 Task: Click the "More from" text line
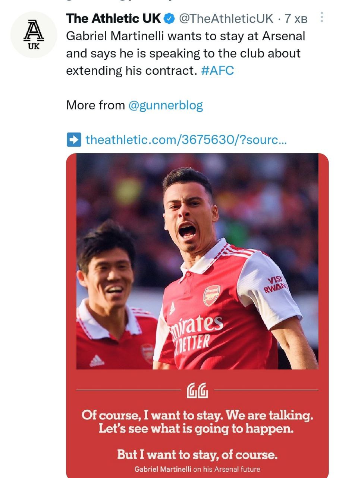[95, 106]
